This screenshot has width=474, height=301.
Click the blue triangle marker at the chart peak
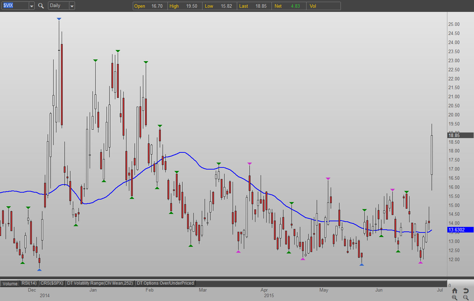coord(59,19)
